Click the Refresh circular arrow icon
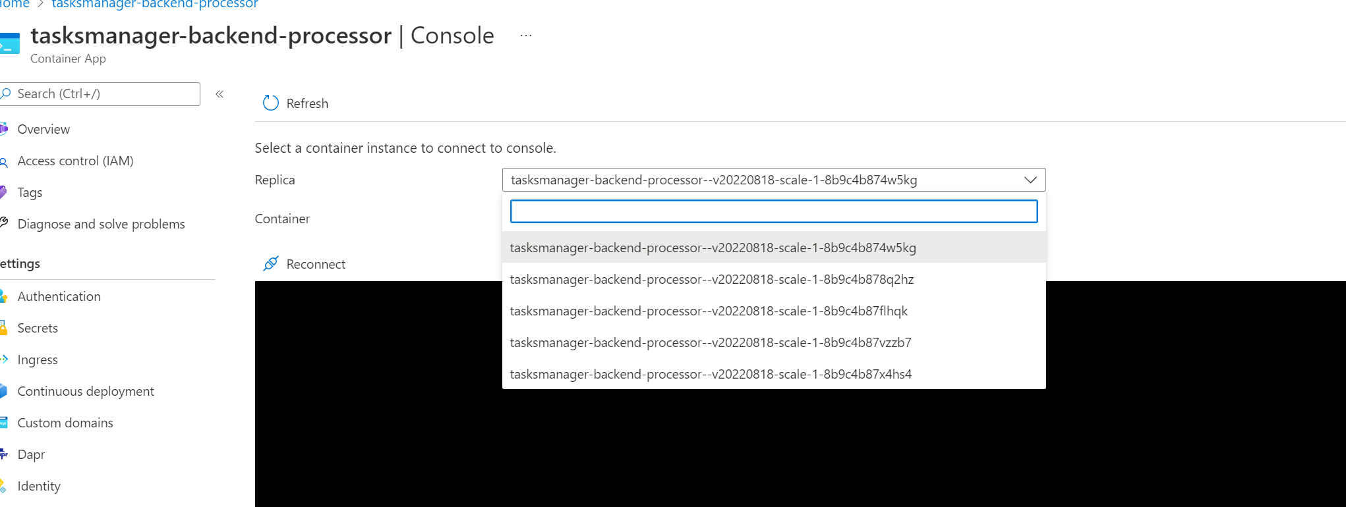Screen dimensions: 1346x507 tap(271, 103)
